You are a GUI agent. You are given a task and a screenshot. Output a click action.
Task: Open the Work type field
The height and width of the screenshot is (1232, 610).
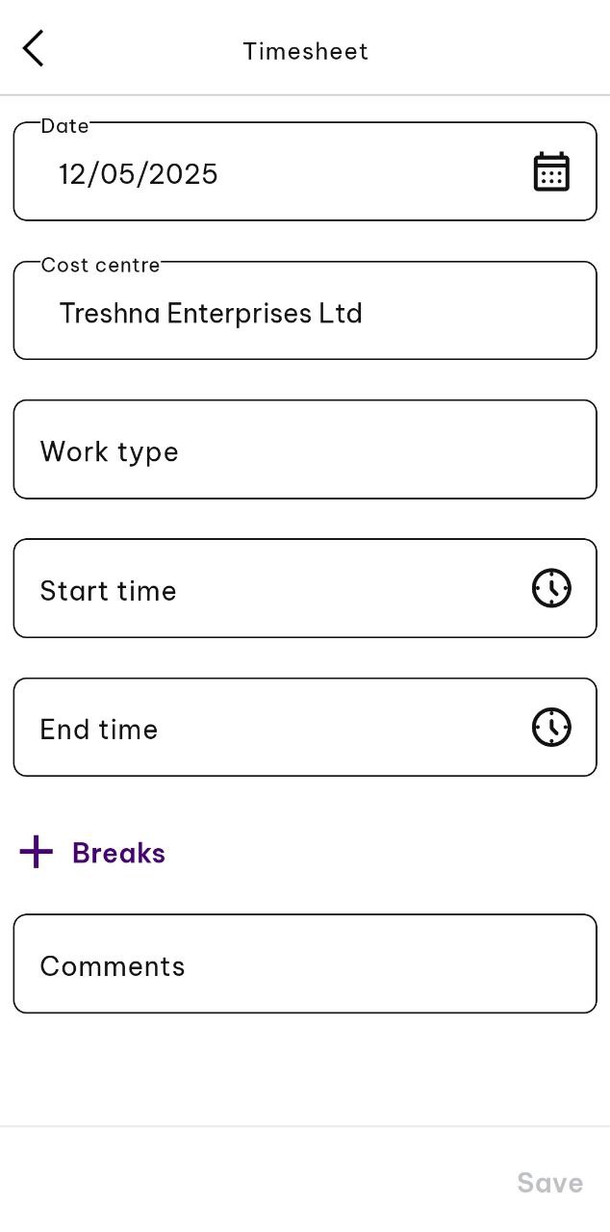(305, 449)
